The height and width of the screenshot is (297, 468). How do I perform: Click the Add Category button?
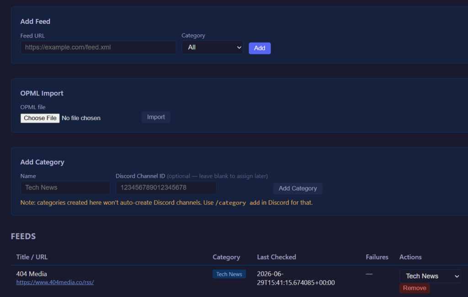[x=298, y=188]
